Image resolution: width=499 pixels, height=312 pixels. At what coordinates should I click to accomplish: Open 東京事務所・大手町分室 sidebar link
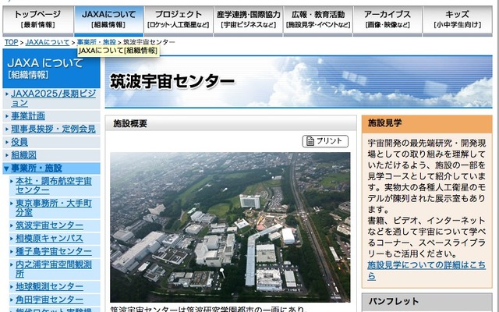click(54, 207)
